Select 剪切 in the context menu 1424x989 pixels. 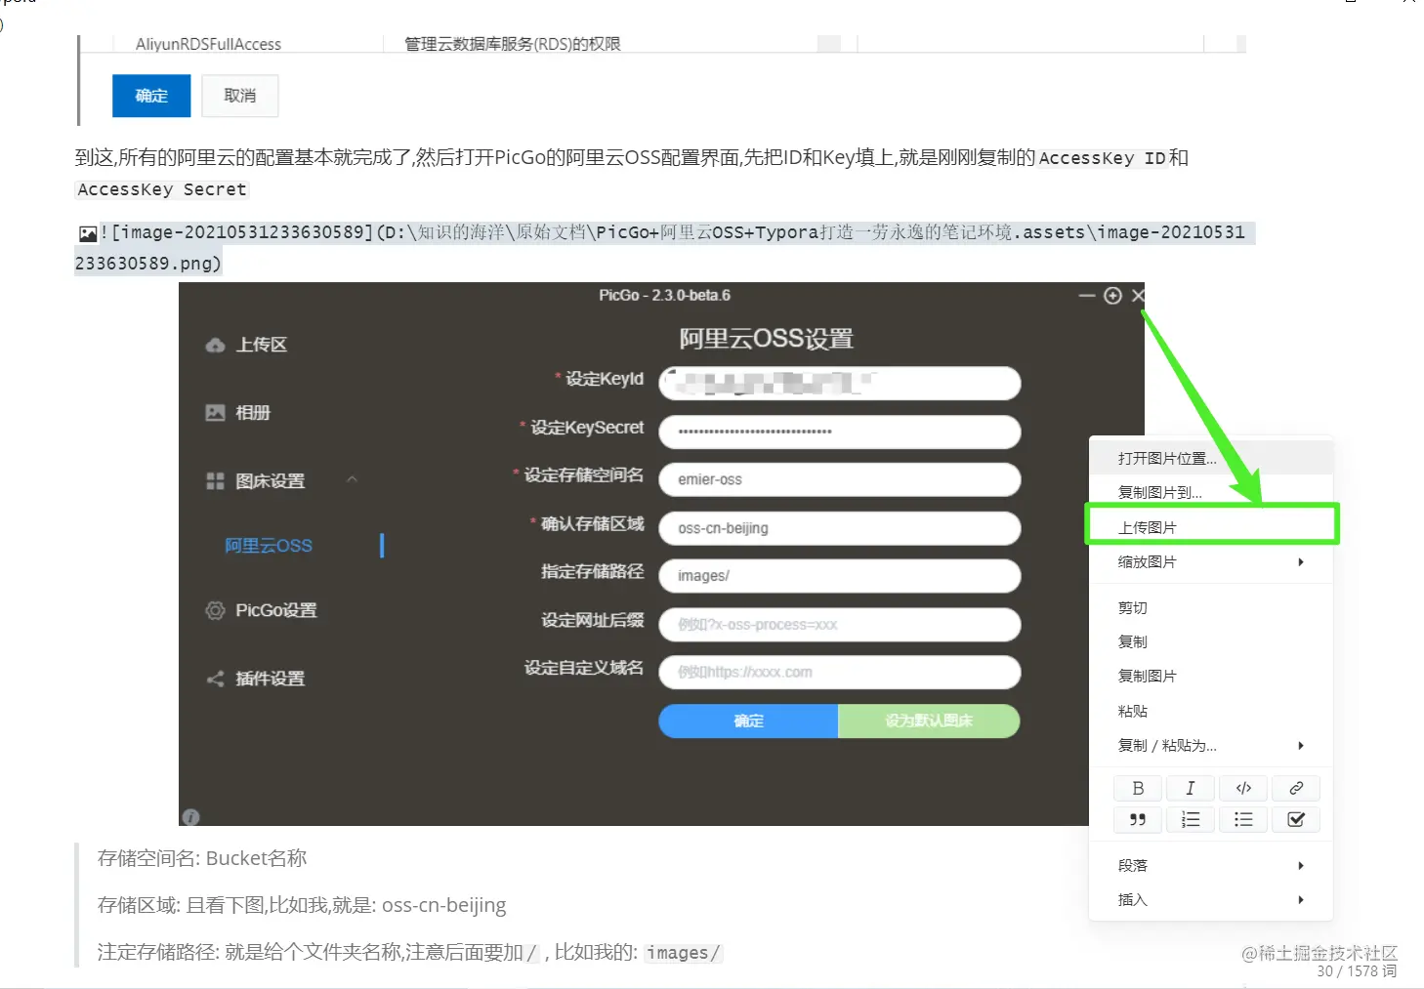click(1211, 607)
